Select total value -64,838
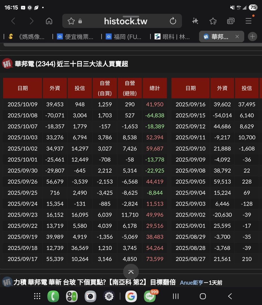262x305 pixels. (x=155, y=115)
